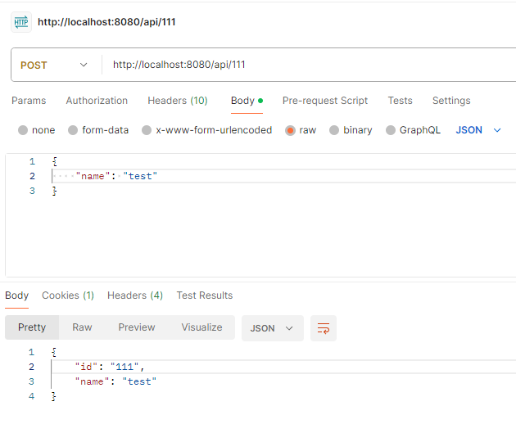Screen dimensions: 516x424
Task: Select GraphQL body type
Action: point(391,130)
